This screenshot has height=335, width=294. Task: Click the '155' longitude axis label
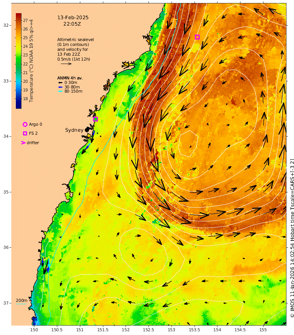point(263,330)
